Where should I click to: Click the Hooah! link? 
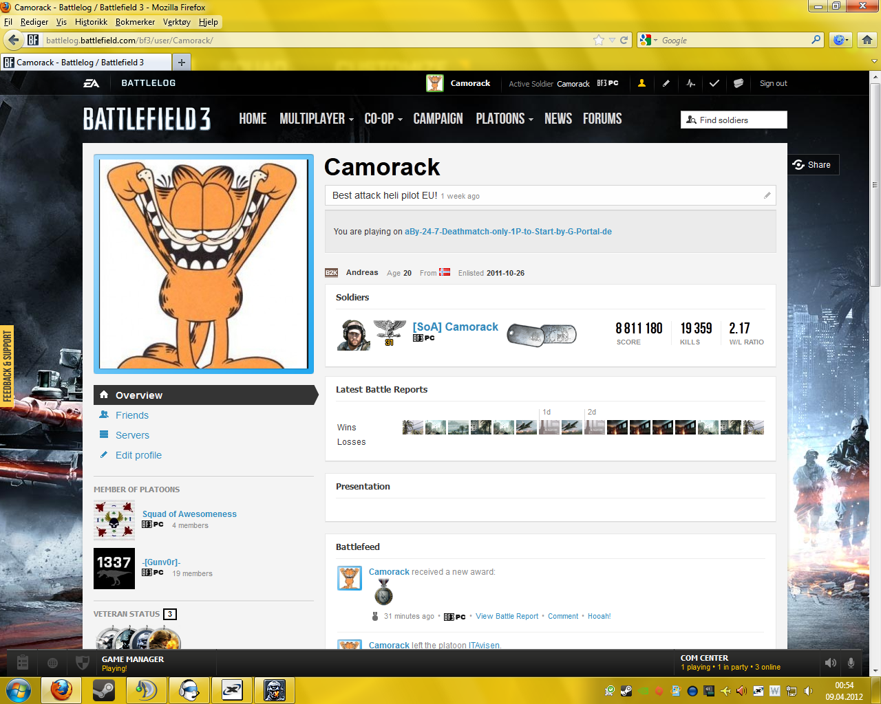599,616
